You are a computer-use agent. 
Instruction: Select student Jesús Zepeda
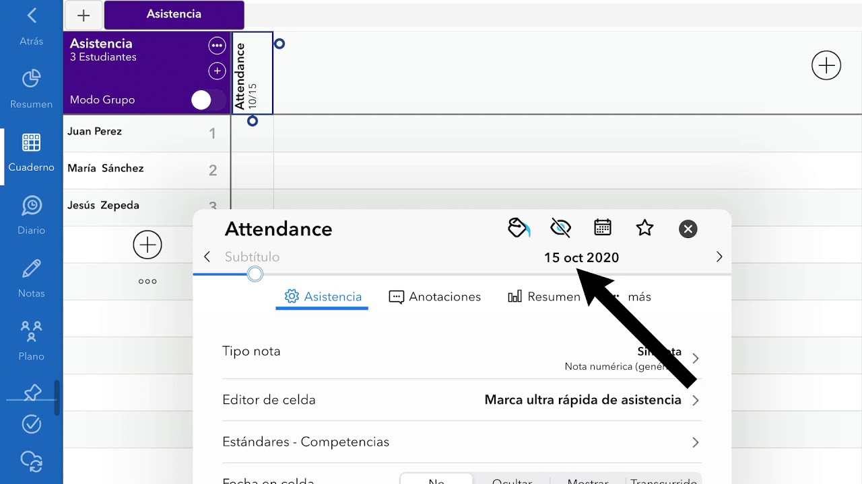coord(103,206)
